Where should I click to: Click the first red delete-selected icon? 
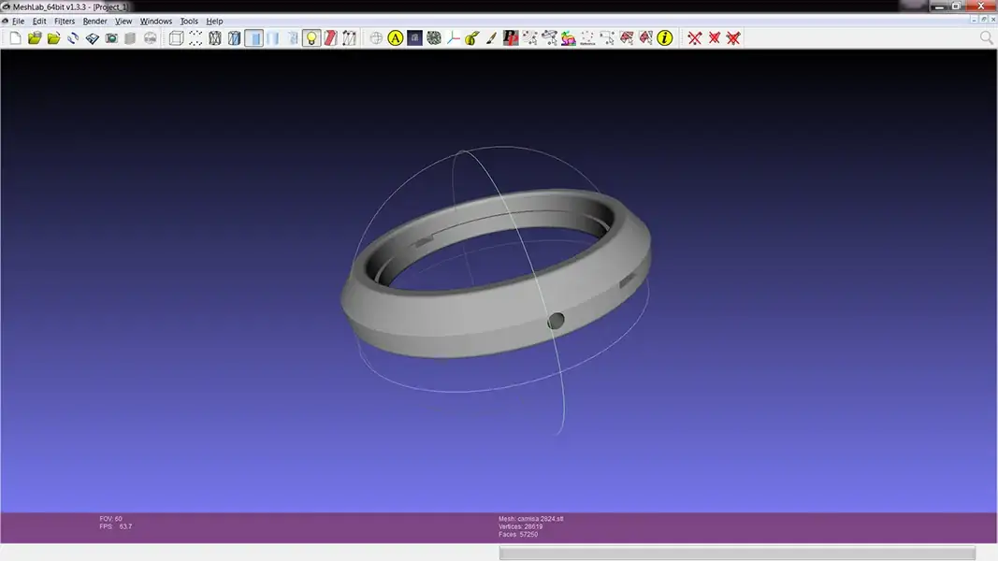(x=695, y=38)
